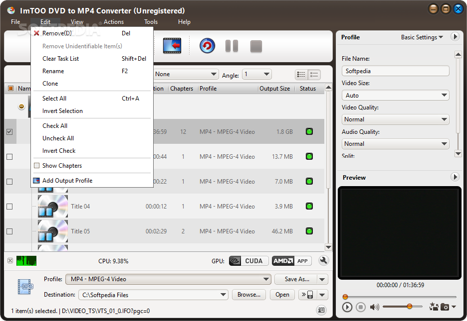This screenshot has height=321, width=467.
Task: Close the CPU graph with the x icon
Action: click(x=10, y=260)
